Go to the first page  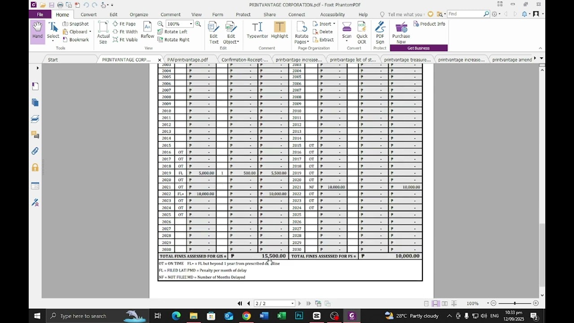click(240, 304)
